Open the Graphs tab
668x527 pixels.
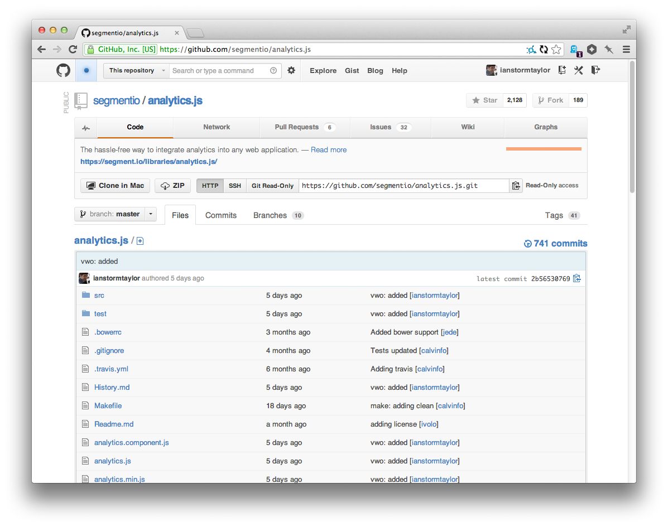546,127
